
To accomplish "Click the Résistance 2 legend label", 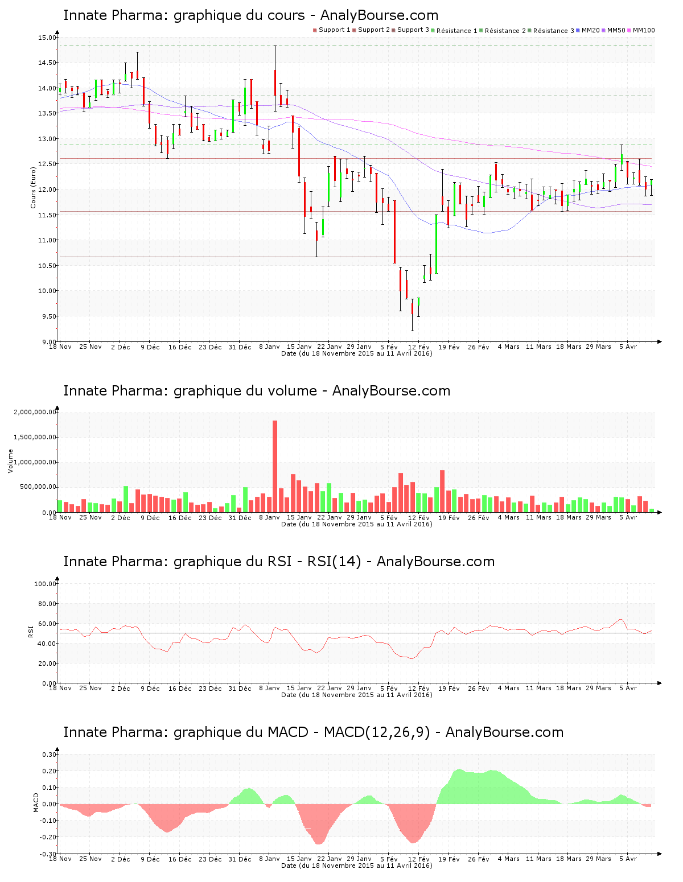I will 505,31.
